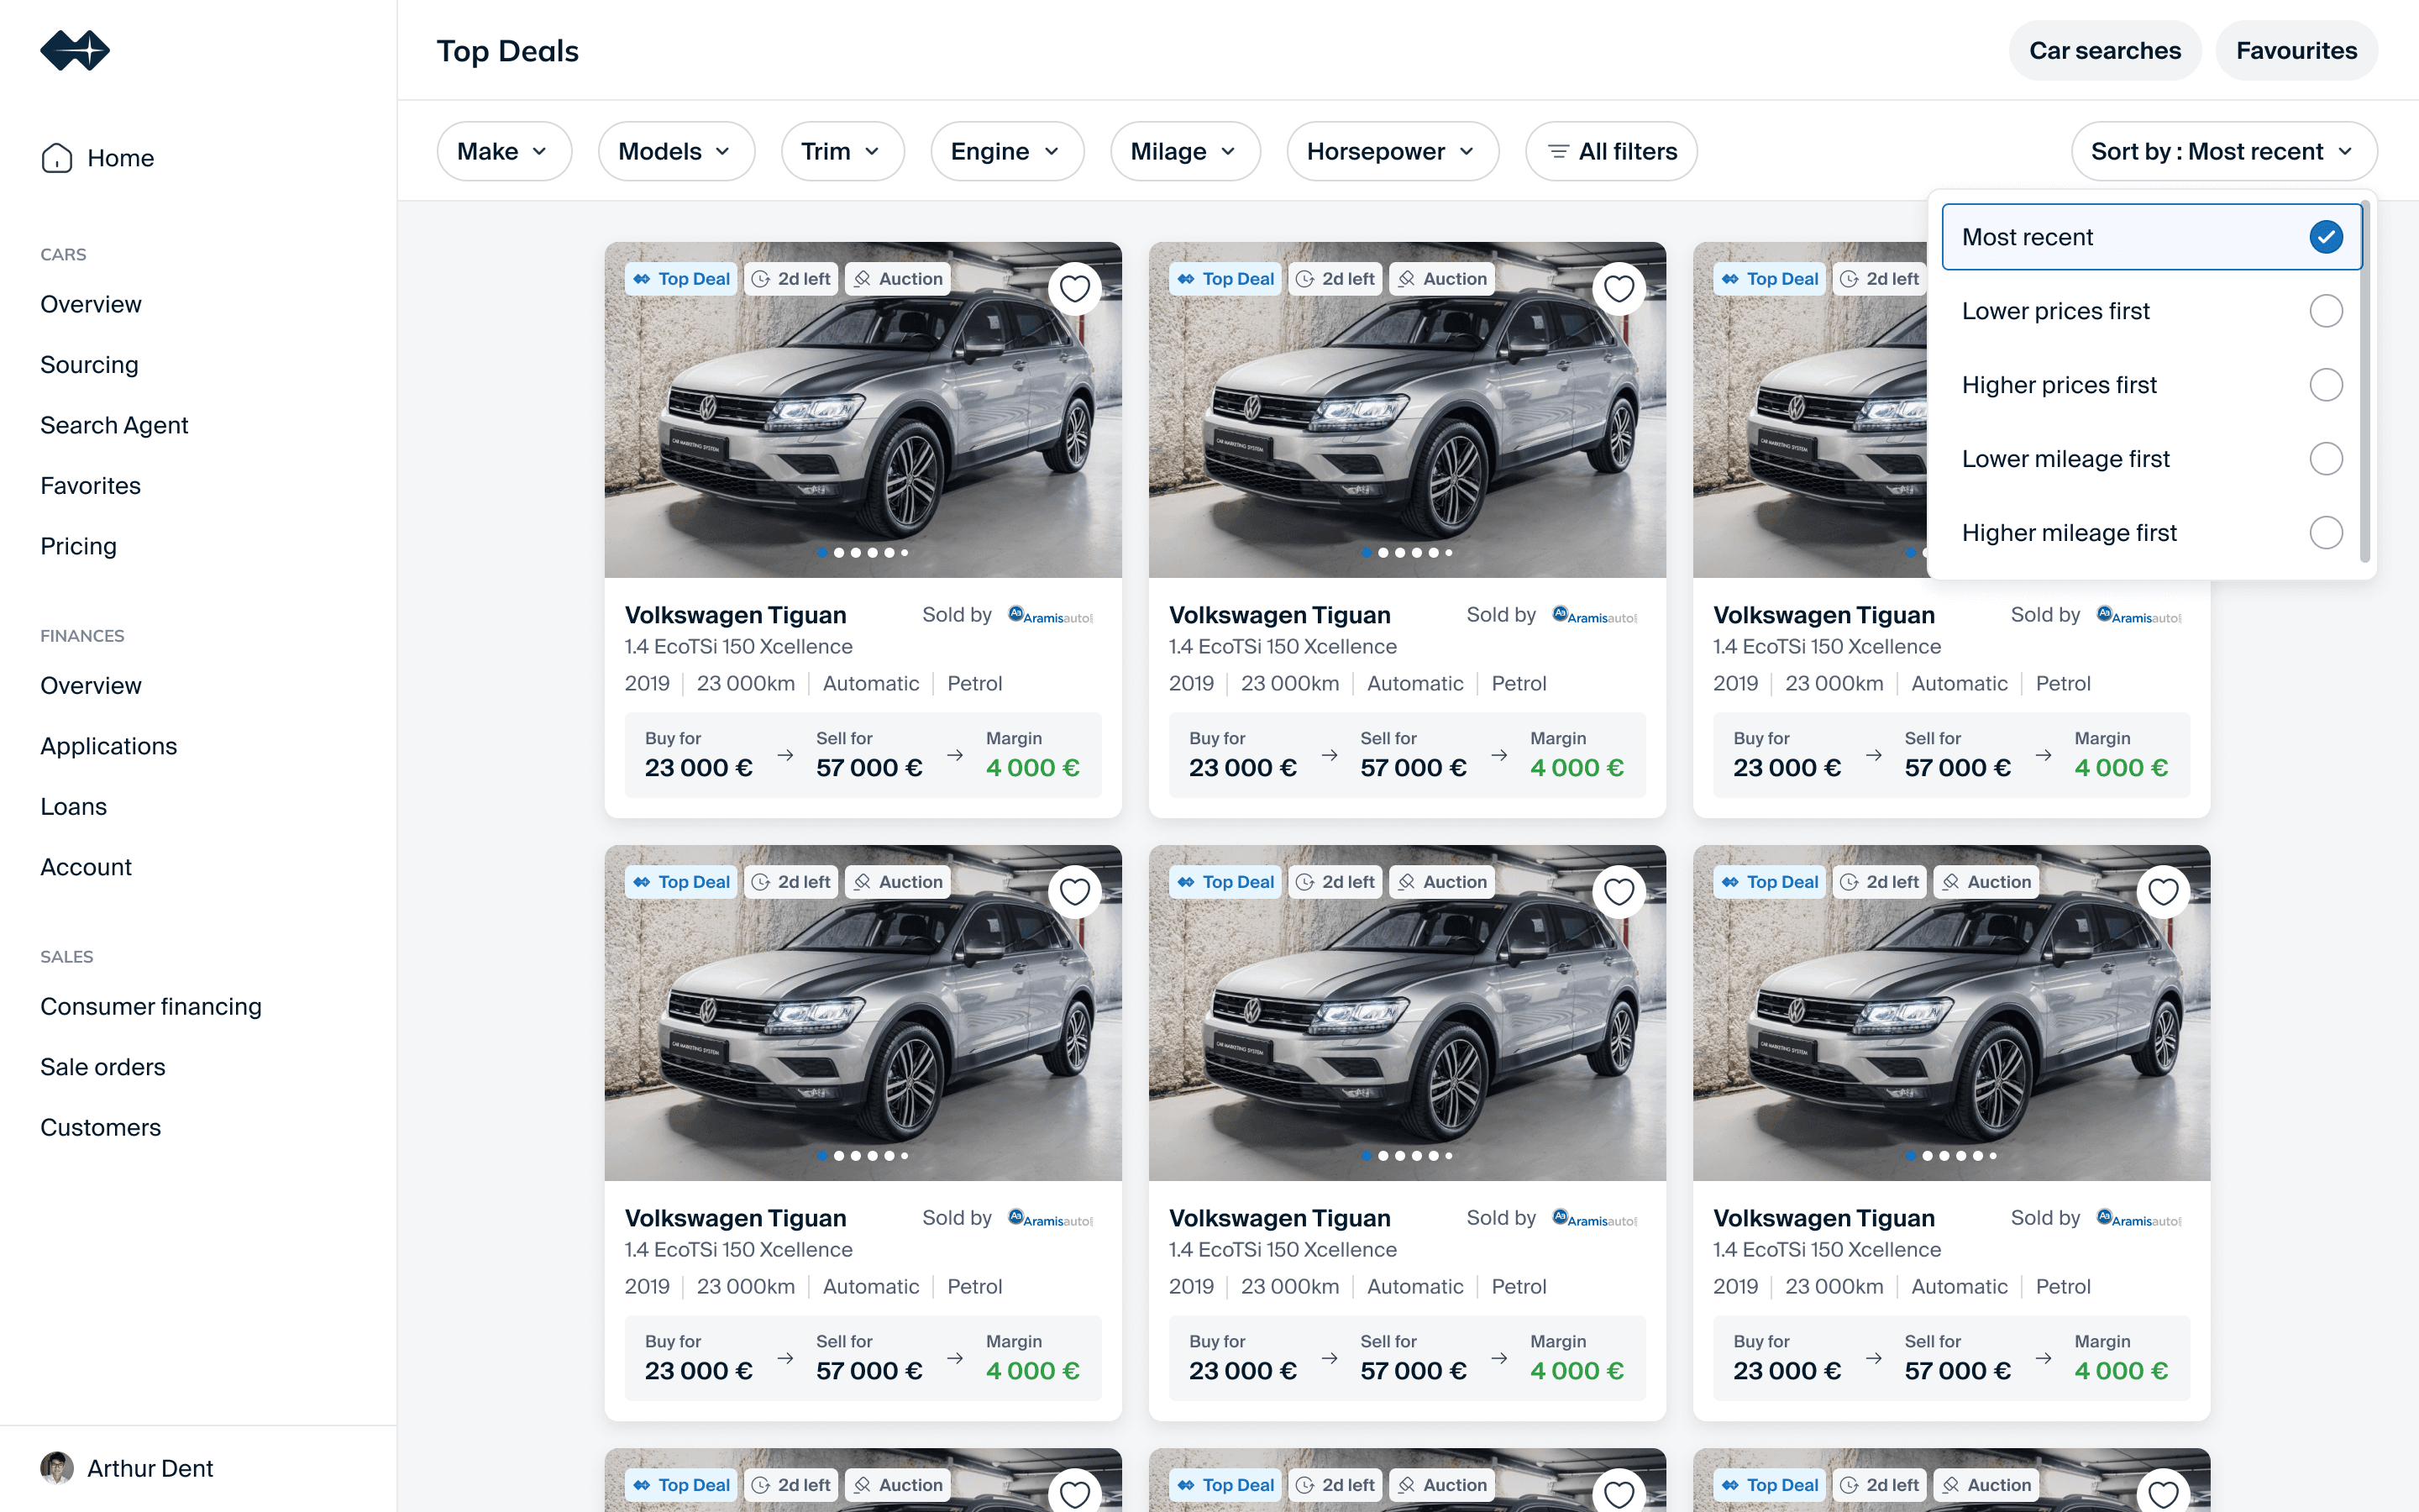Favourite the top-left Tiguan card with its heart

point(1074,289)
